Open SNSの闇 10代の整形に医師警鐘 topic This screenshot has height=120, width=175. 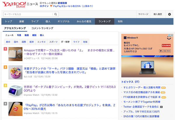tap(141, 116)
